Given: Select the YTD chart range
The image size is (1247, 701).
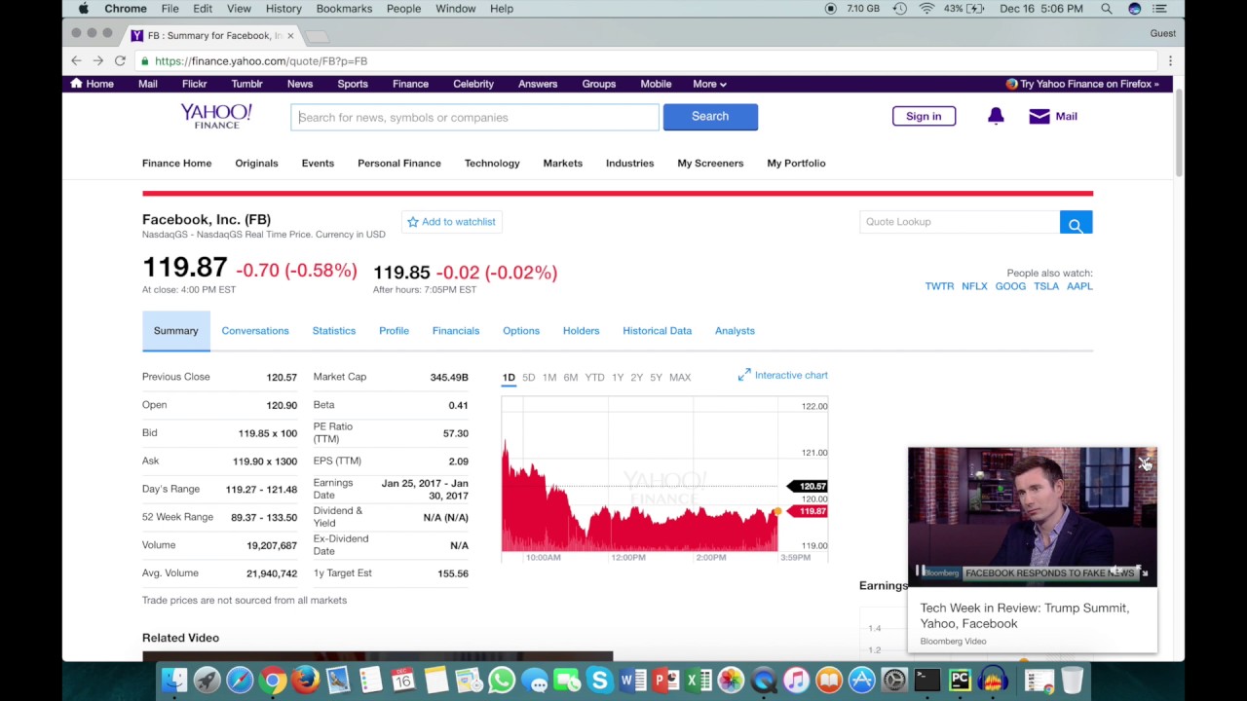Looking at the screenshot, I should tap(594, 378).
